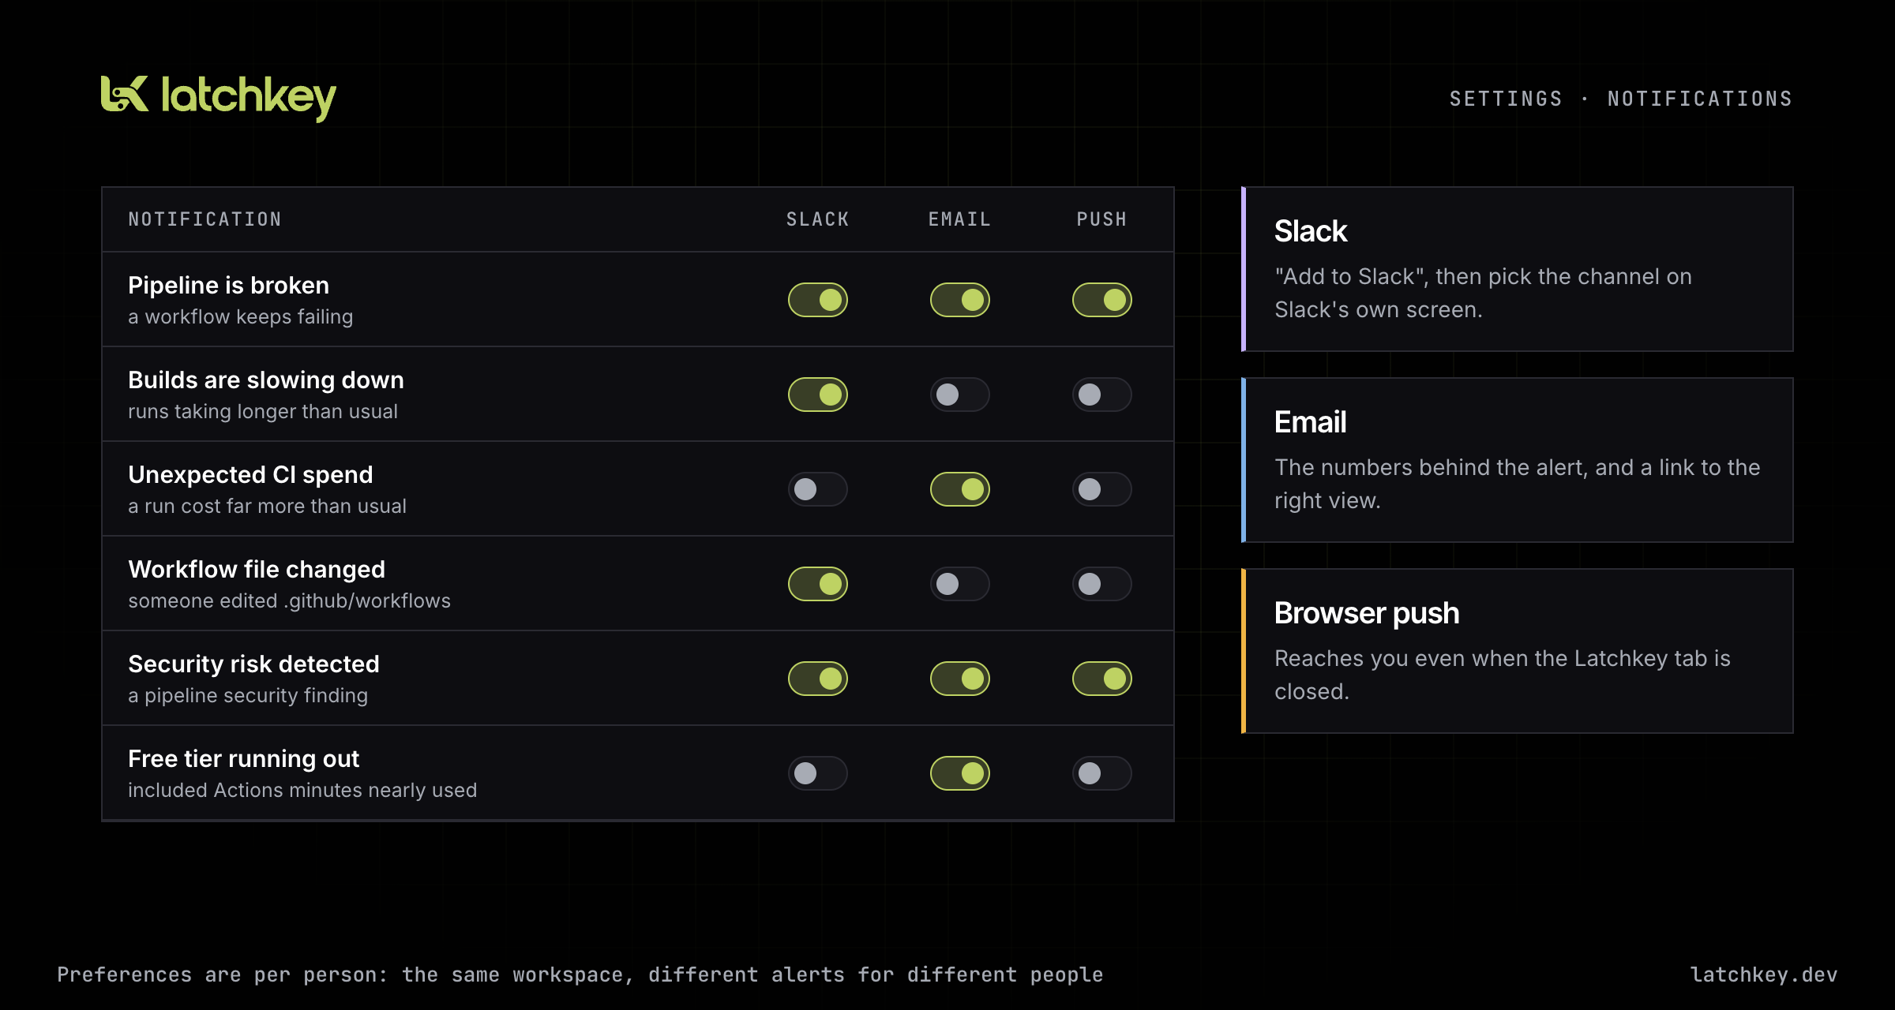
Task: Click the "Unexpected CI spend" row title
Action: 250,474
